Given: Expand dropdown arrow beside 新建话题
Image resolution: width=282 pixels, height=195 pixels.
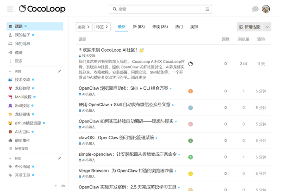Looking at the screenshot, I should 267,27.
